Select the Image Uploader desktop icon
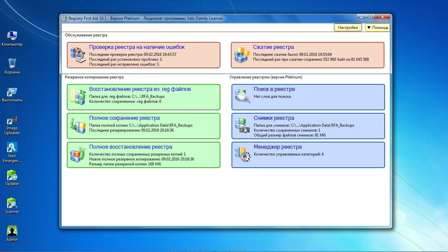 point(12,125)
